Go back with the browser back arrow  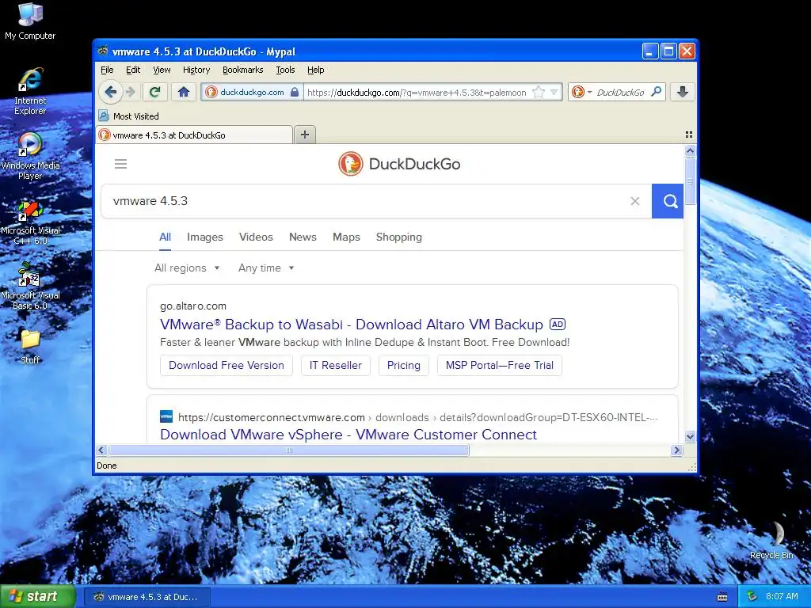tap(110, 92)
